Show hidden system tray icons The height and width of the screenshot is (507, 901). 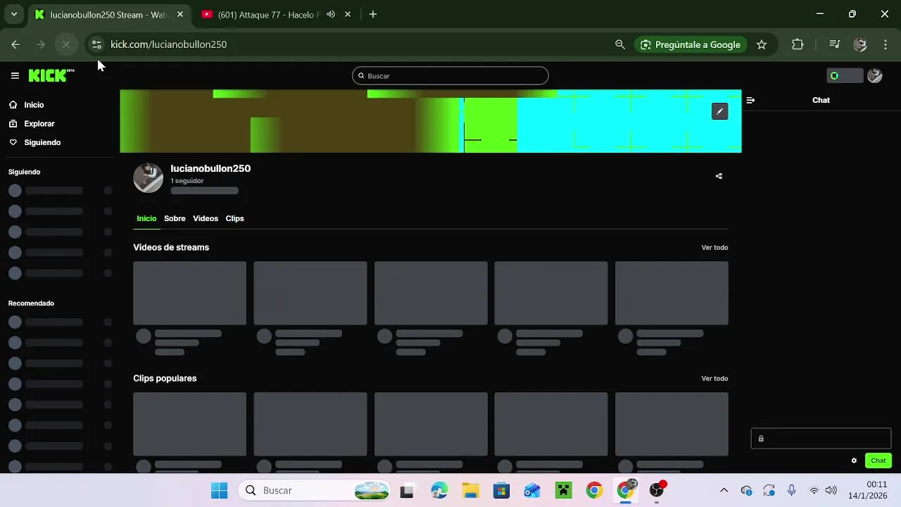724,490
